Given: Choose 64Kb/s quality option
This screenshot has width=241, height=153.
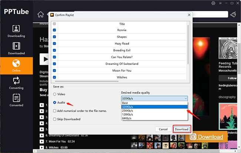Looking at the screenshot, I should click(x=154, y=118).
